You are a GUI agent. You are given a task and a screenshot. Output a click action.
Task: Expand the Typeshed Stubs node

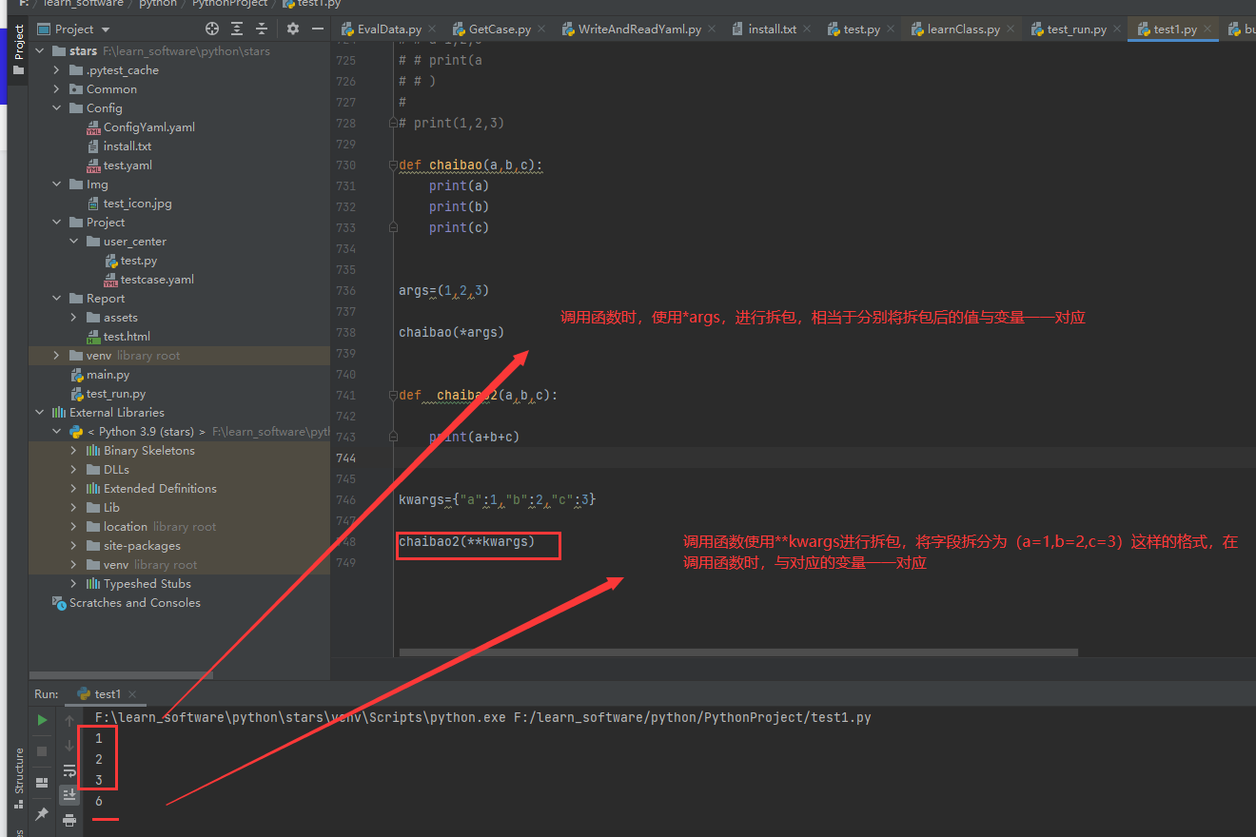click(x=74, y=584)
